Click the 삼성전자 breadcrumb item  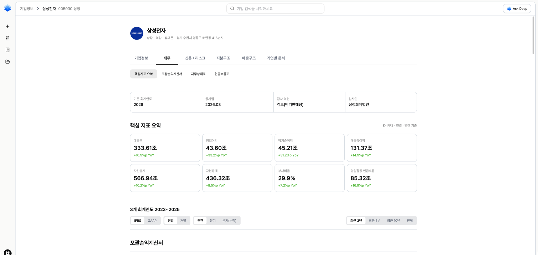click(49, 9)
